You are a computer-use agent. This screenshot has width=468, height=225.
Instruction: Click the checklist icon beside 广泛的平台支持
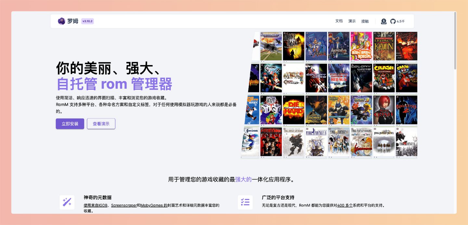coord(245,202)
